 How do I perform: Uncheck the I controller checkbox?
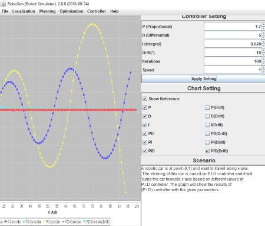pos(145,125)
